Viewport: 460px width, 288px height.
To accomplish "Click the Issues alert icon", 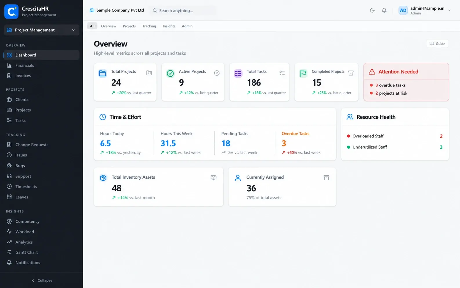I will coord(9,155).
